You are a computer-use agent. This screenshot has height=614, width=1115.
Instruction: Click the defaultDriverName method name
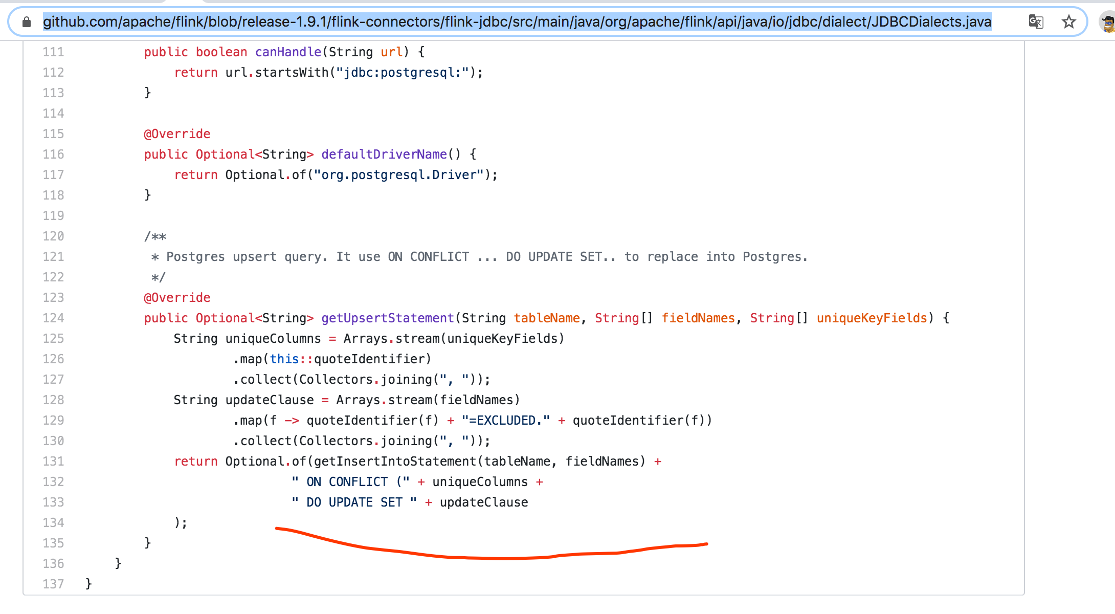384,155
